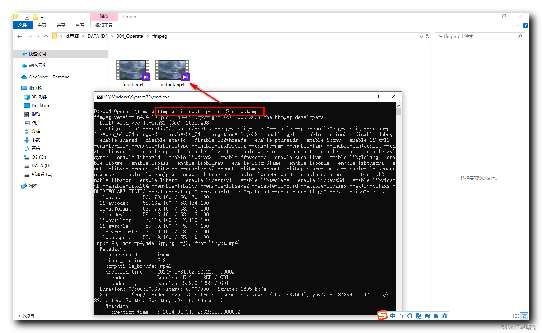
Task: Click the cmd window scrollbar up arrow
Action: [398, 106]
